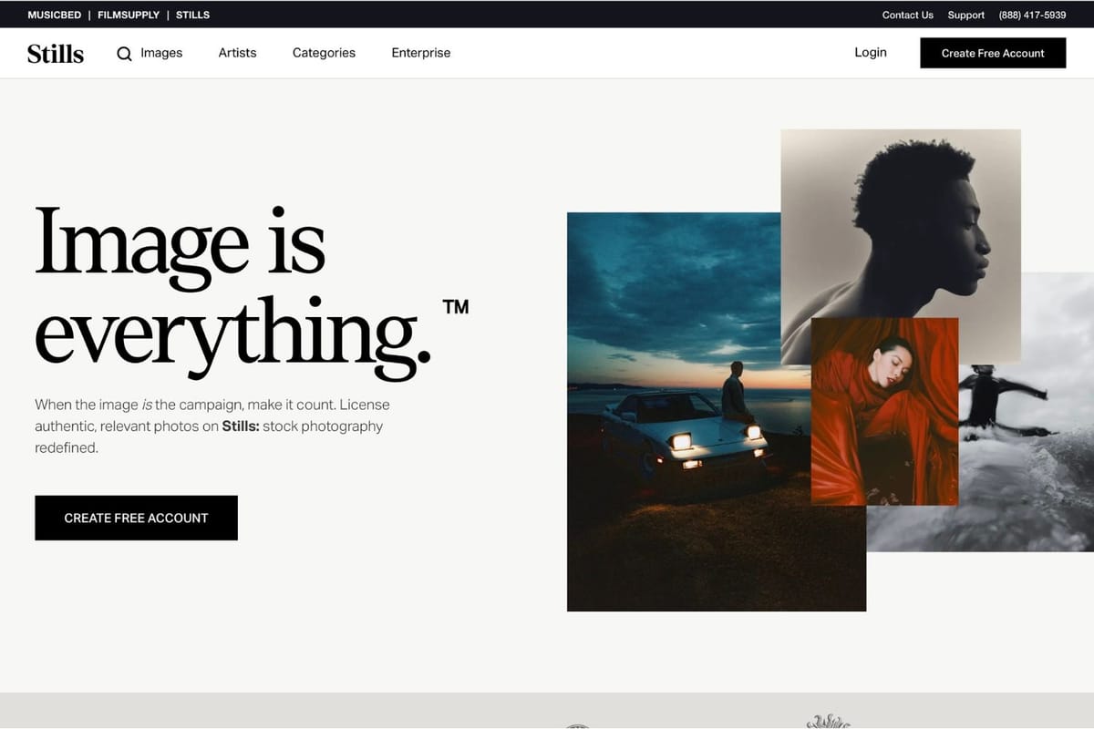
Task: Visit the MUSICBED site link
Action: [x=55, y=15]
